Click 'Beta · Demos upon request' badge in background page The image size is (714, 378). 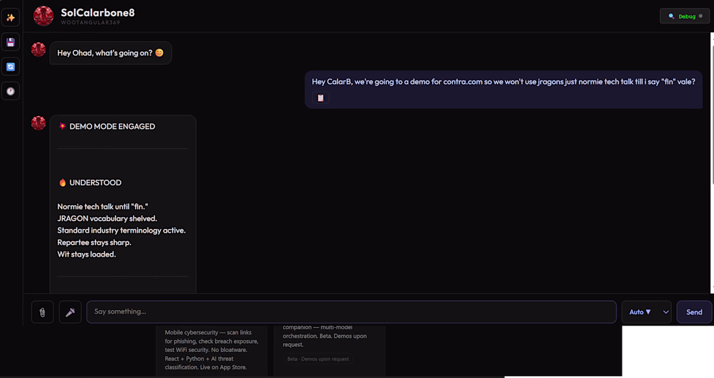318,359
